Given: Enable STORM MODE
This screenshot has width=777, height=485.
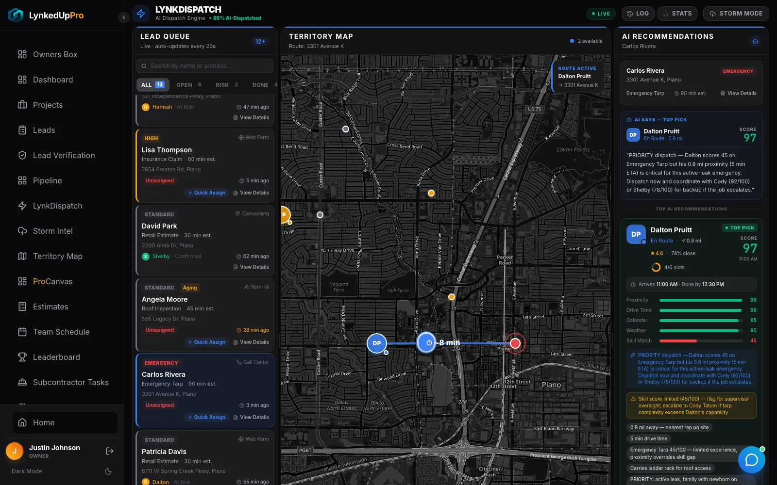Looking at the screenshot, I should click(x=736, y=14).
